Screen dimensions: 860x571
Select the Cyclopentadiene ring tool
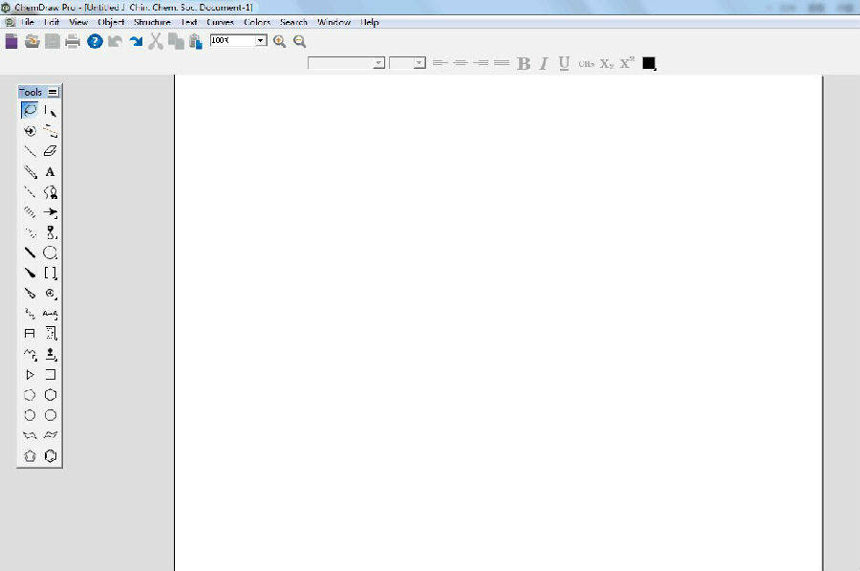click(x=30, y=456)
